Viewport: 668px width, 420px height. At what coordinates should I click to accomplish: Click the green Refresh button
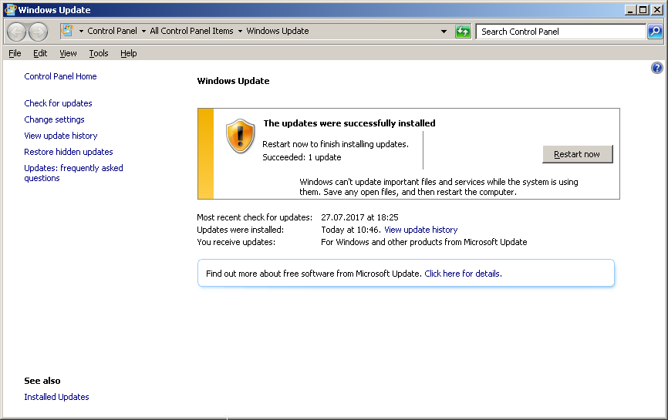tap(463, 32)
